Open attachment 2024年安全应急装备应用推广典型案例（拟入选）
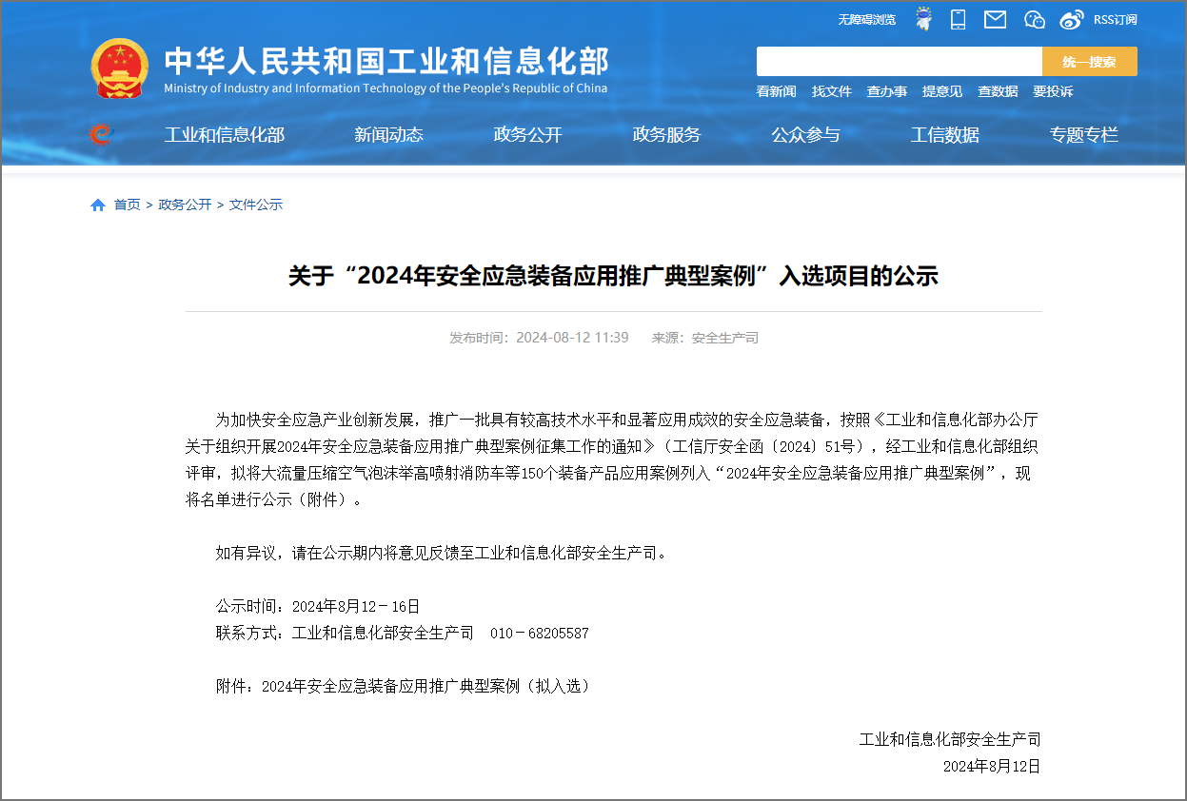 tap(425, 686)
